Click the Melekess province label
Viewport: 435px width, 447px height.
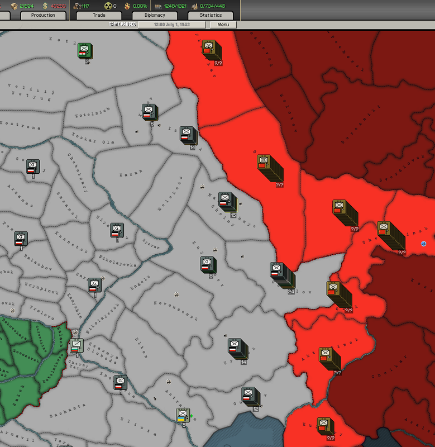click(170, 193)
